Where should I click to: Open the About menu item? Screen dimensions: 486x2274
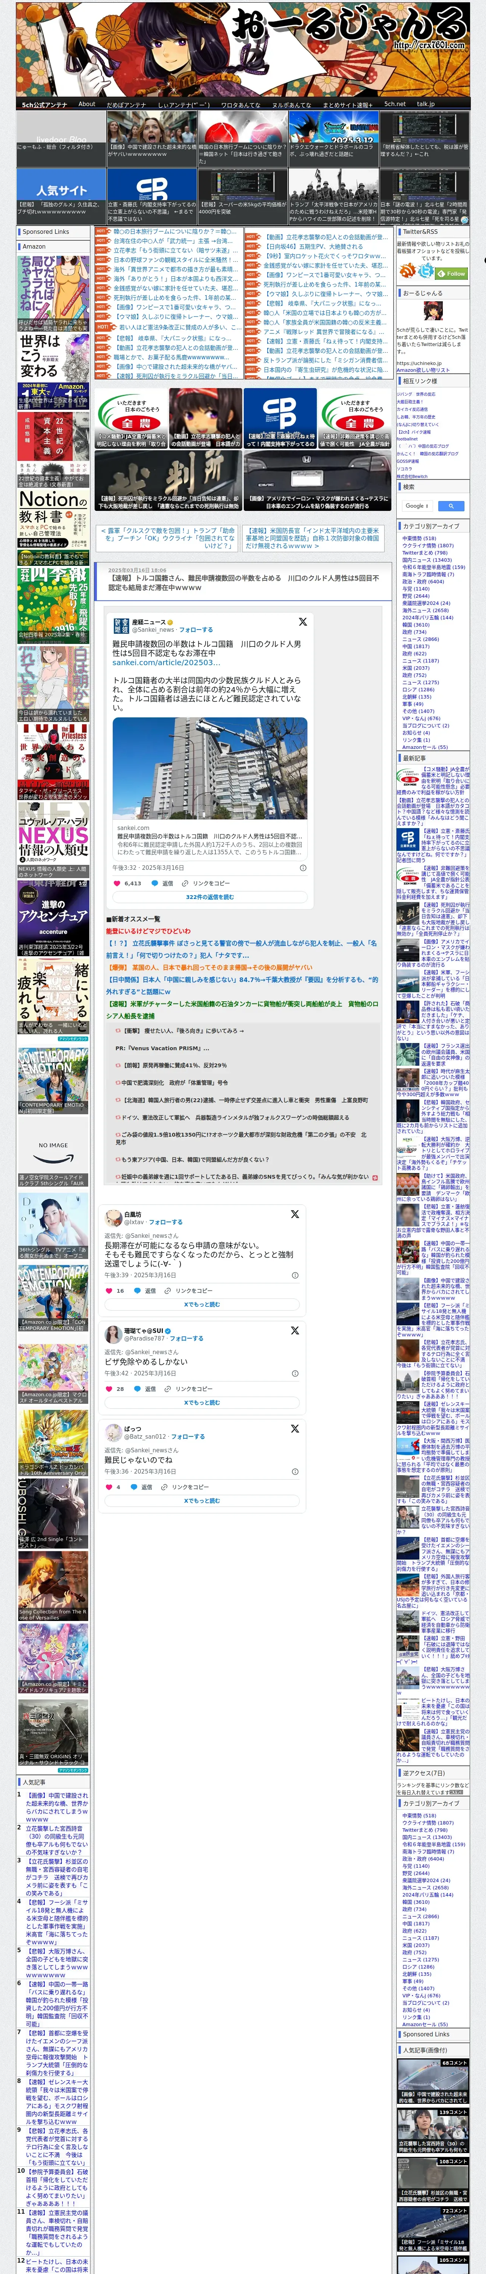click(86, 104)
